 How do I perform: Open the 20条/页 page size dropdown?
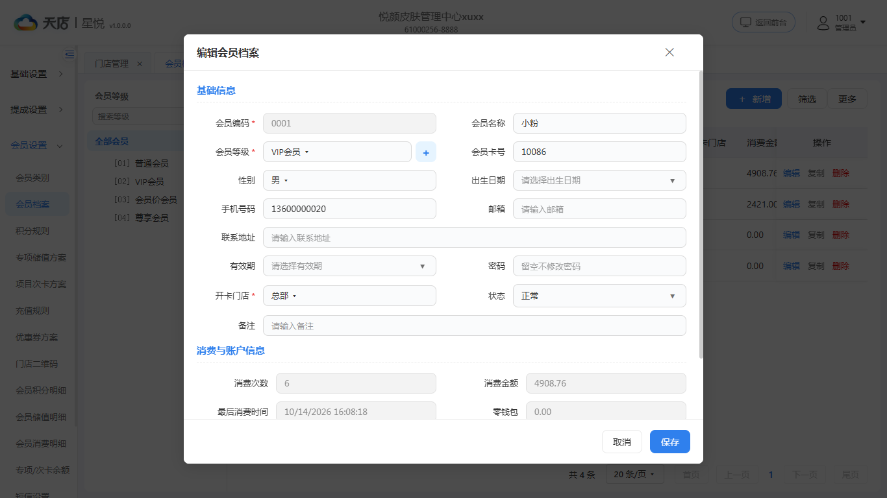(634, 475)
